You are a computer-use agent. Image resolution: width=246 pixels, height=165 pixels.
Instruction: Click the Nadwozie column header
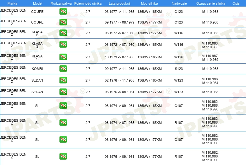pos(179,3)
